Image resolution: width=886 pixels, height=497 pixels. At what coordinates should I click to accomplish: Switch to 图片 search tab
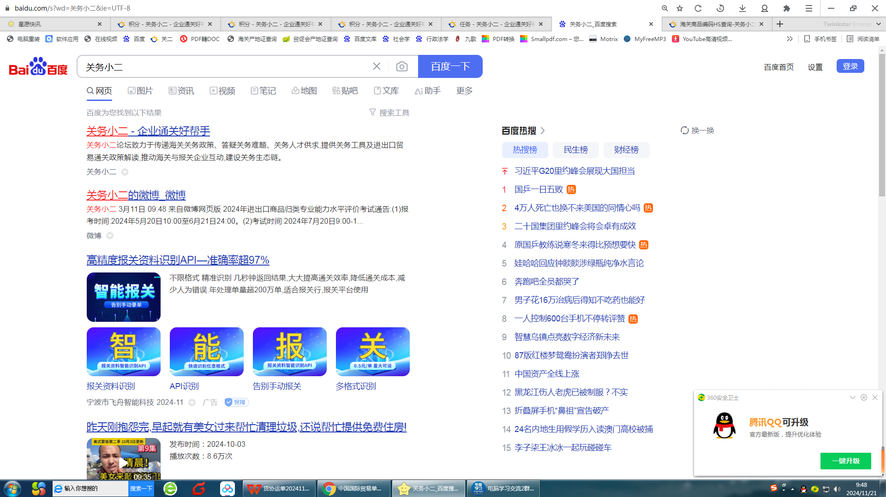click(x=140, y=91)
